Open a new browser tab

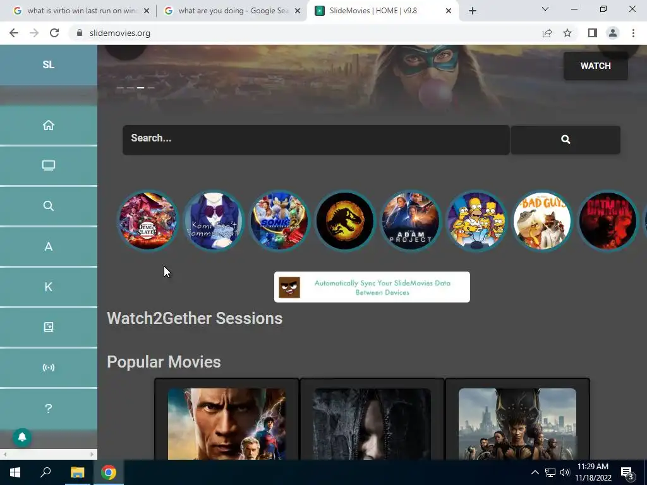pyautogui.click(x=473, y=11)
